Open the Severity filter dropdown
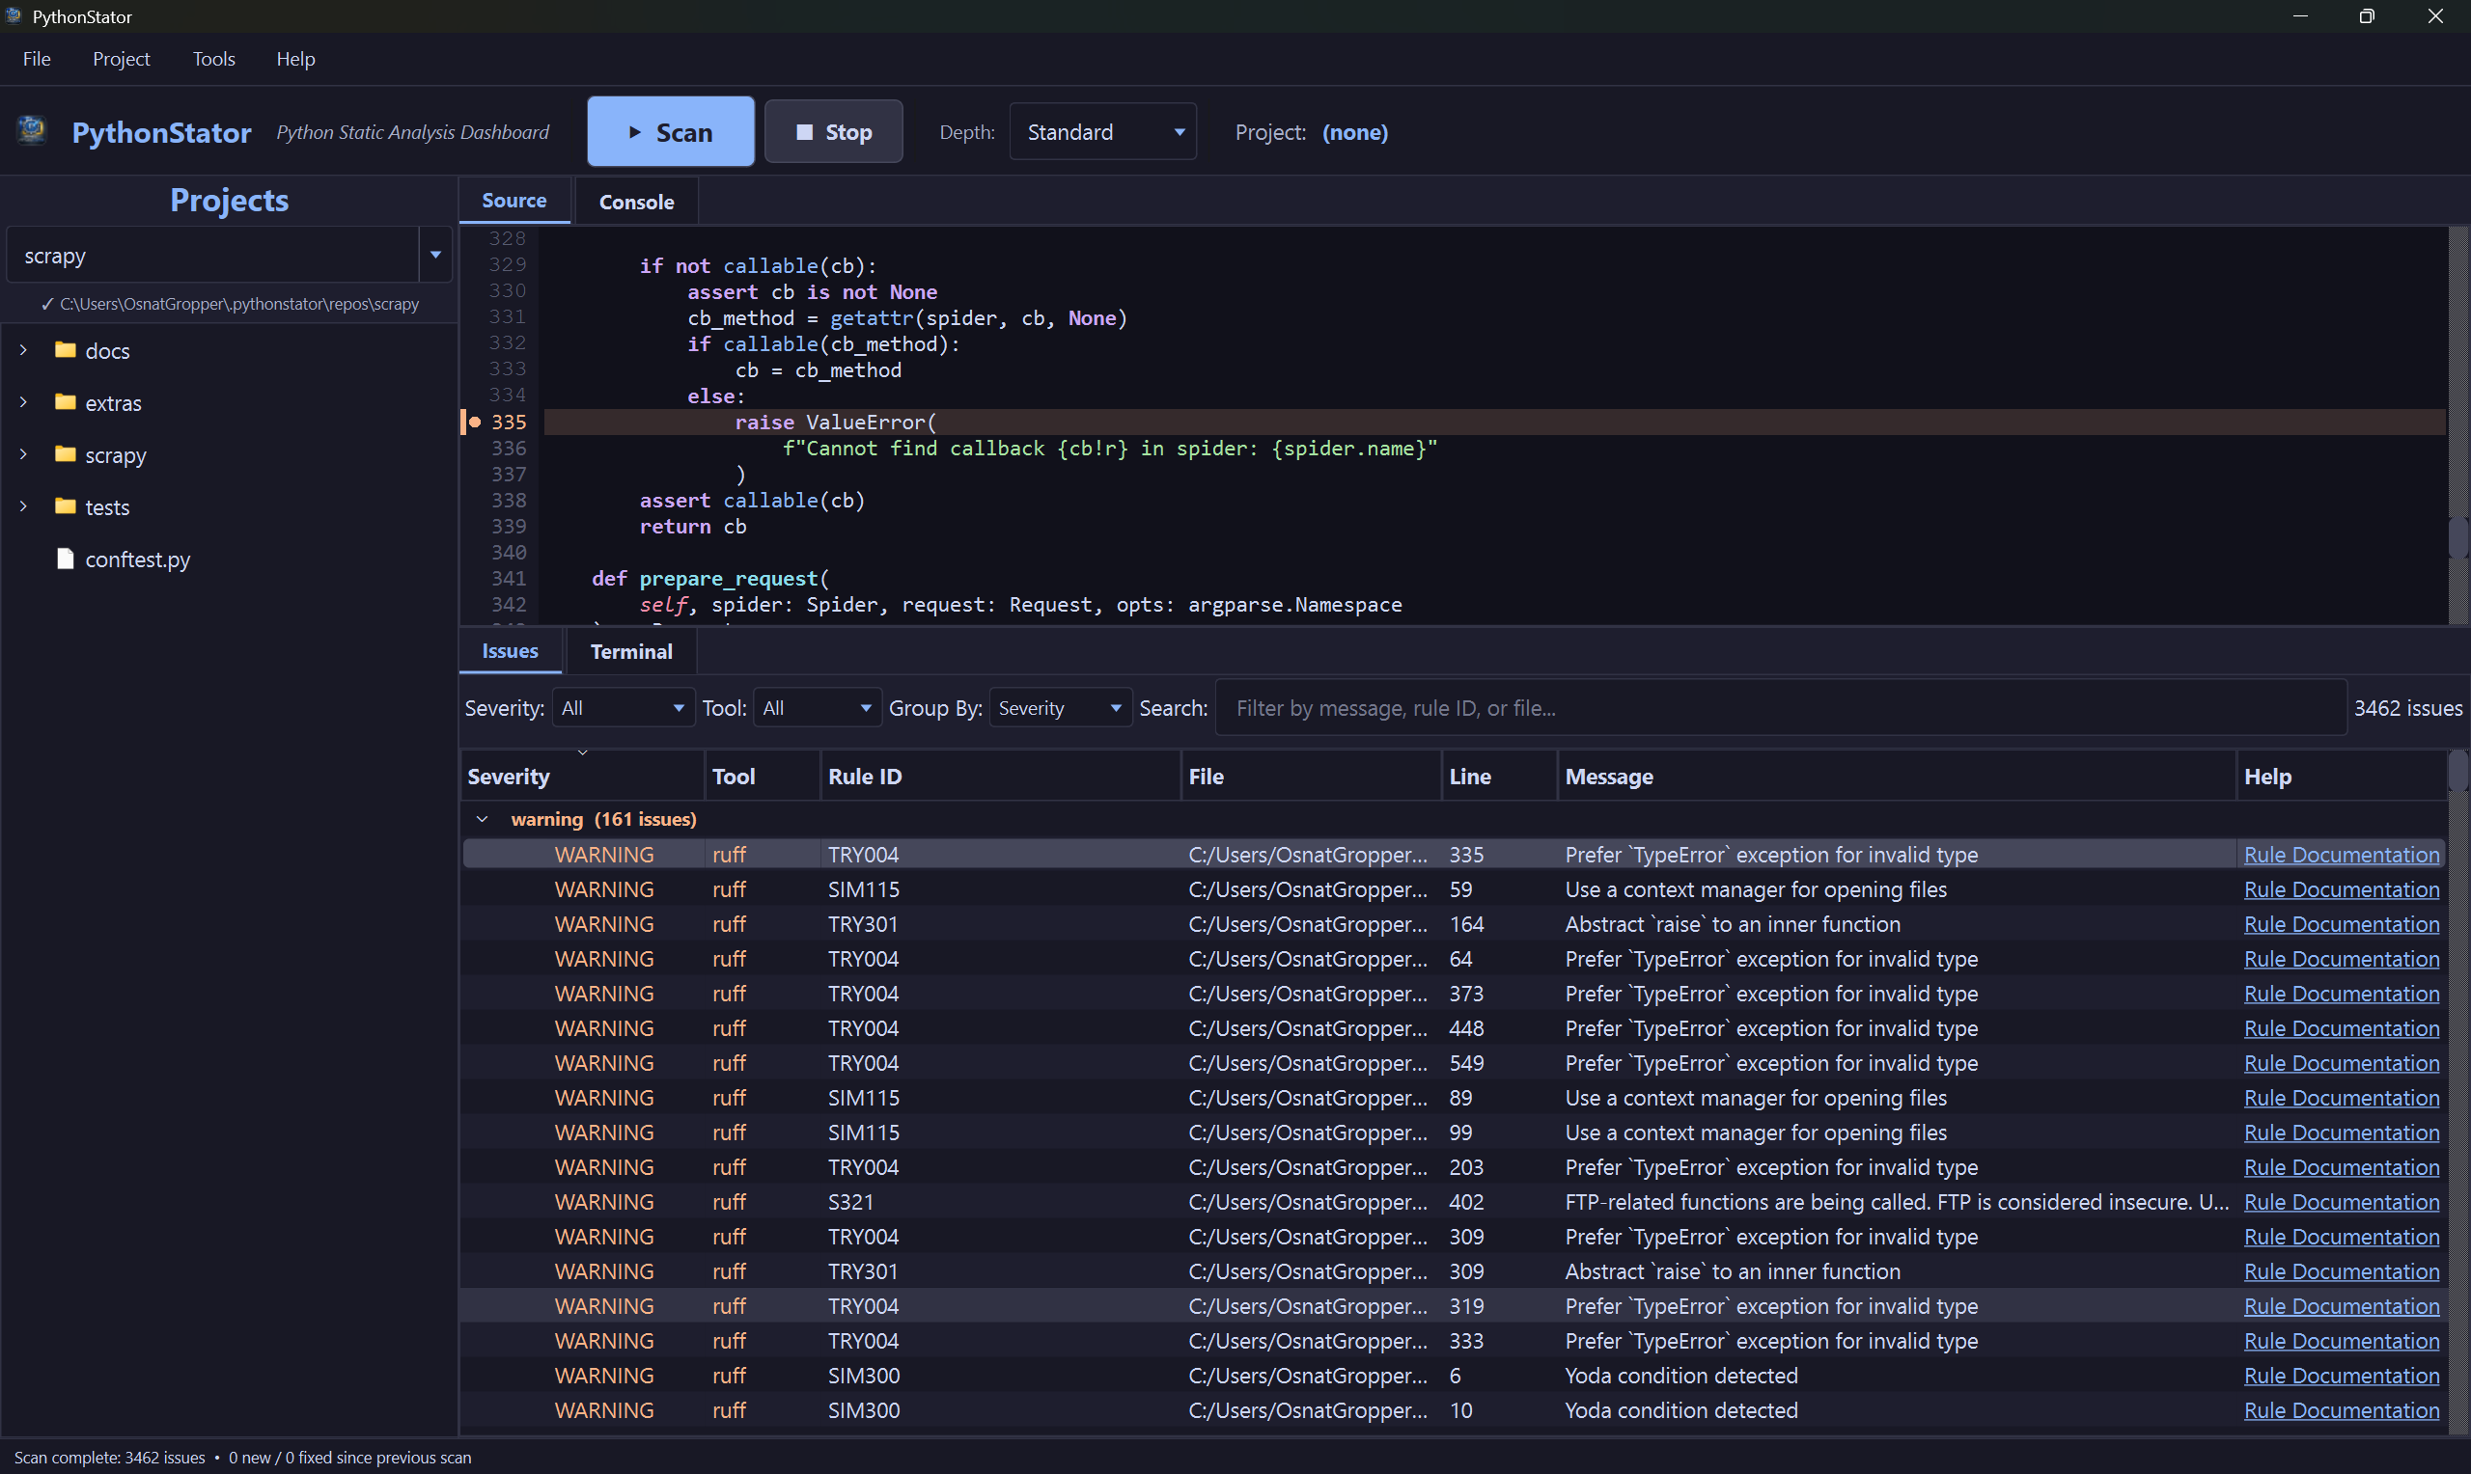This screenshot has height=1474, width=2471. 623,708
